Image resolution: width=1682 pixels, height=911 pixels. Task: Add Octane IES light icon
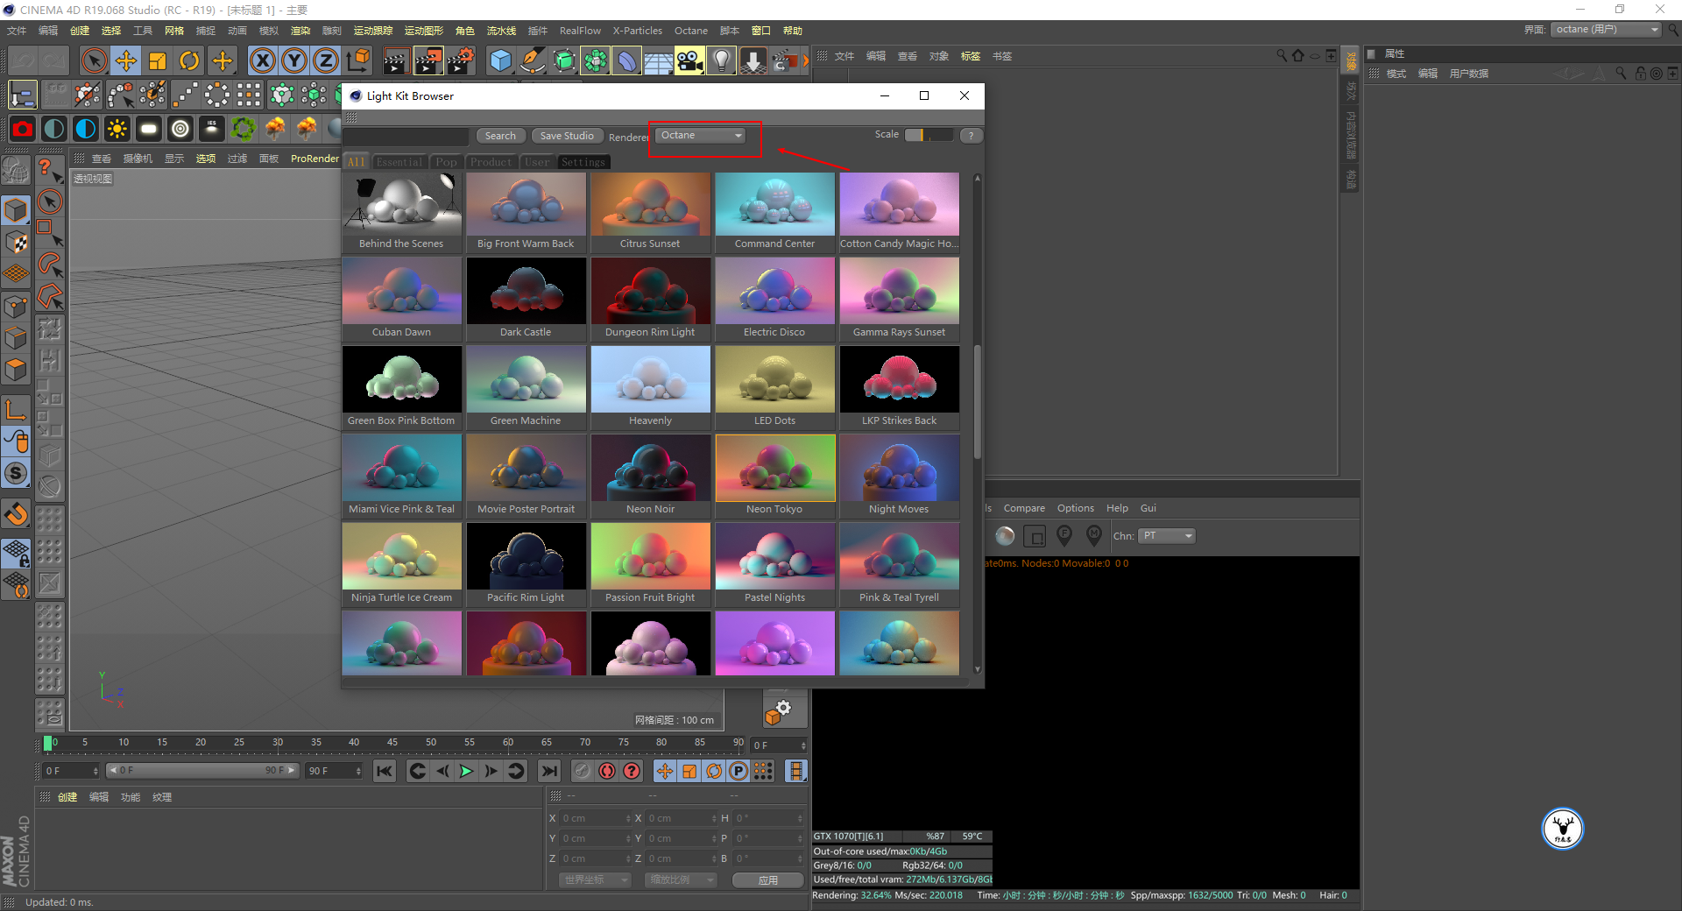[x=212, y=130]
